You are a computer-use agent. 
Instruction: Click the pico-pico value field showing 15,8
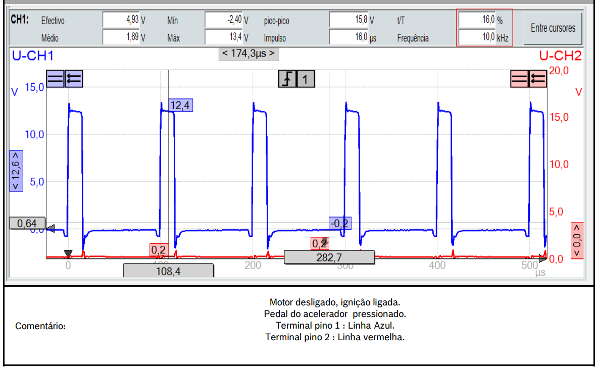click(348, 20)
